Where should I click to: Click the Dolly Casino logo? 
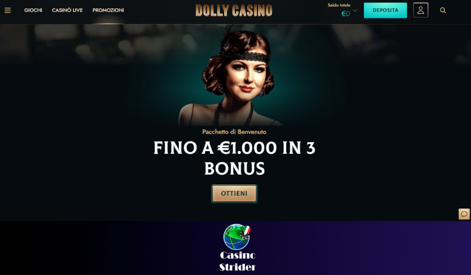(x=234, y=11)
